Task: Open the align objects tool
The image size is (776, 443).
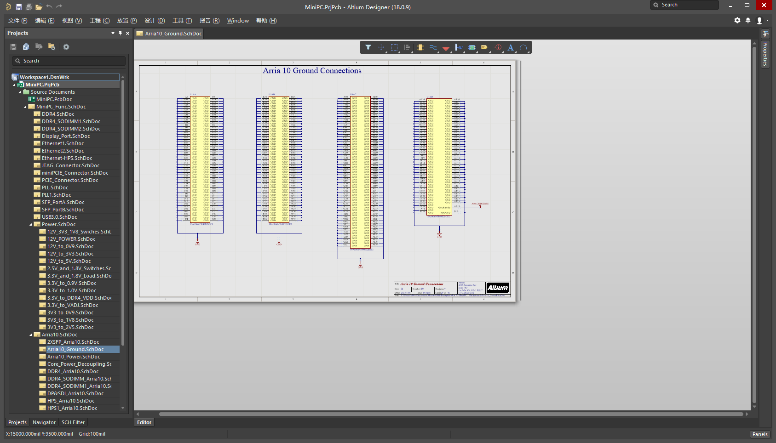Action: 407,47
